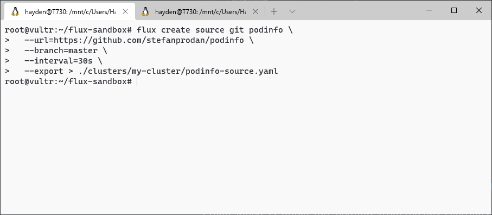Viewport: 492px width, 215px height.
Task: Close the inactive background hayden@T730 tab
Action: (255, 11)
